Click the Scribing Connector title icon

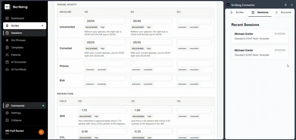(228, 5)
